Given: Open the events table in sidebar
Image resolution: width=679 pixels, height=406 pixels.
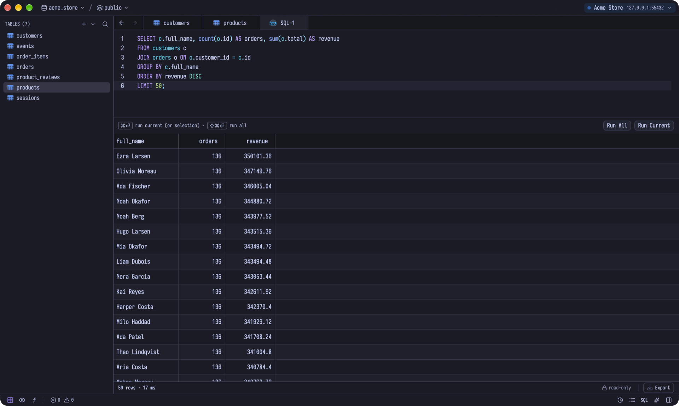Looking at the screenshot, I should click(57, 46).
